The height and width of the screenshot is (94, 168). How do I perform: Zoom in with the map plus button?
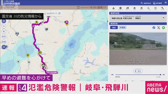[x=4, y=21]
